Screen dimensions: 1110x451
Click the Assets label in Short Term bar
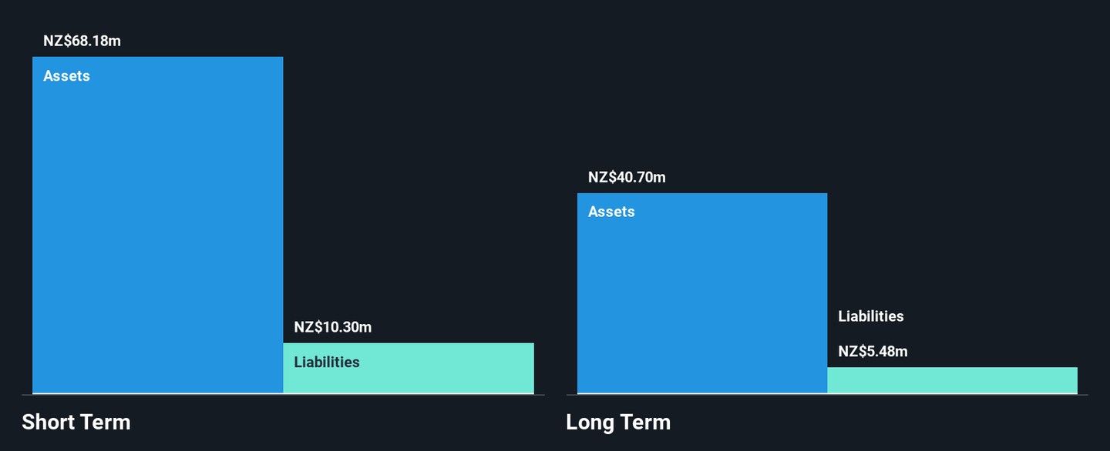click(66, 75)
